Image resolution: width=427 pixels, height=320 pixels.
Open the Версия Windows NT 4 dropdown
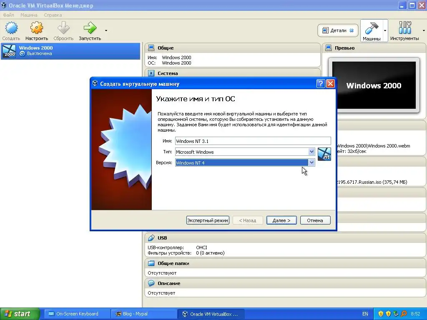(311, 162)
